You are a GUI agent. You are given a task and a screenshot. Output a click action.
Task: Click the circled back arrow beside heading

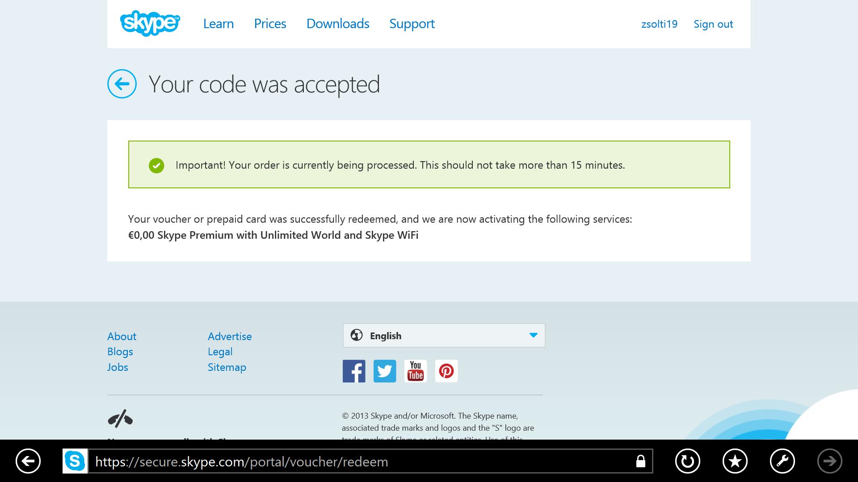click(x=122, y=84)
